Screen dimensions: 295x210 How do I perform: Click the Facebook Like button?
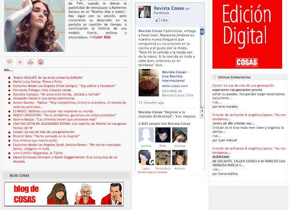(x=162, y=20)
